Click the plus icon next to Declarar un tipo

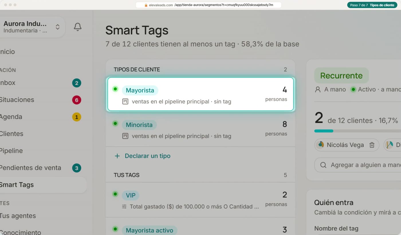117,156
